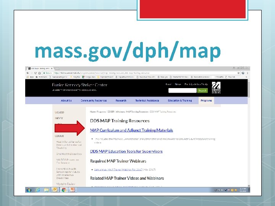Open MAP Curriculum and Adjunct Training Materials

click(x=131, y=130)
